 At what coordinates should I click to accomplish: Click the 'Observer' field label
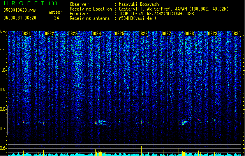coord(79,4)
